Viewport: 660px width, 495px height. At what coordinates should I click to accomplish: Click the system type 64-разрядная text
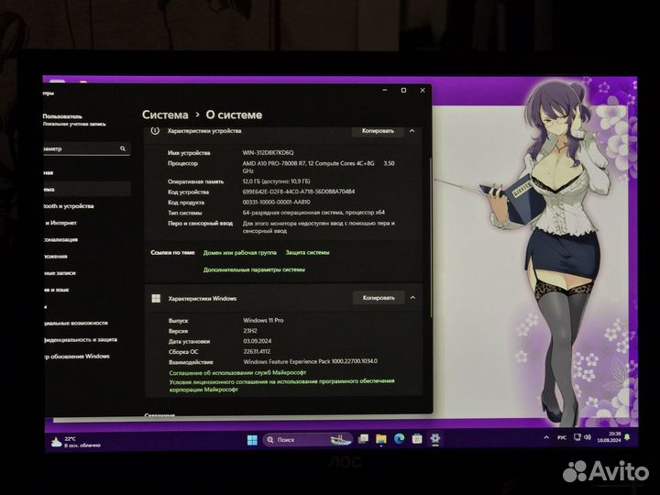313,213
